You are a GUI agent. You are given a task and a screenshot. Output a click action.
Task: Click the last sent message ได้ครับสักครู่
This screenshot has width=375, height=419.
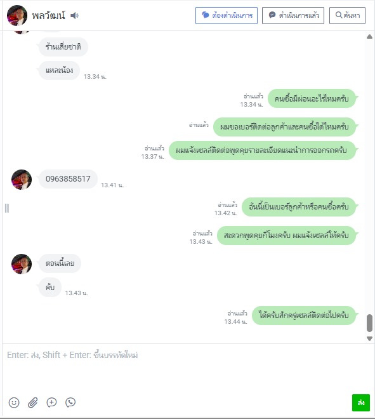pos(304,316)
